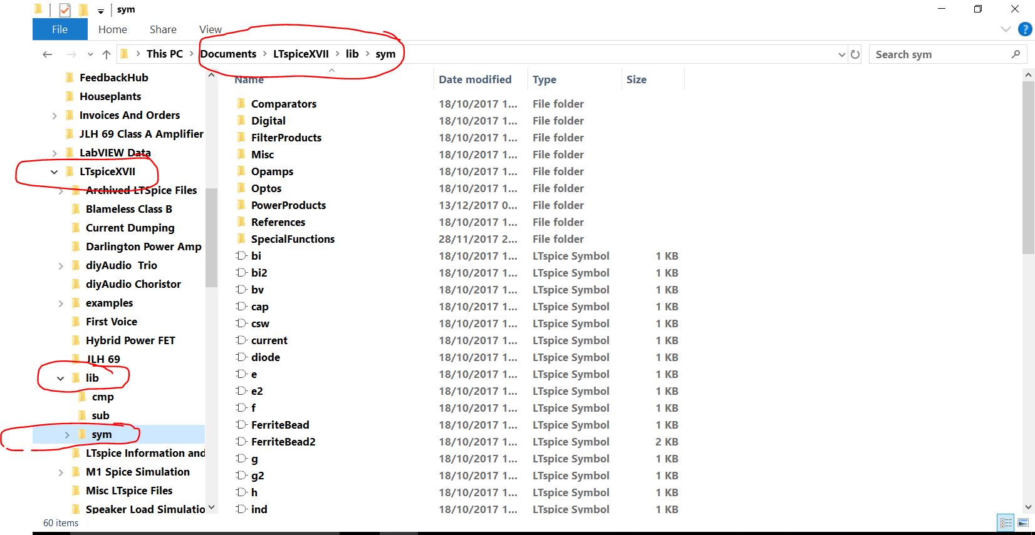Select the current symbol file icon
This screenshot has height=535, width=1035.
[x=241, y=340]
